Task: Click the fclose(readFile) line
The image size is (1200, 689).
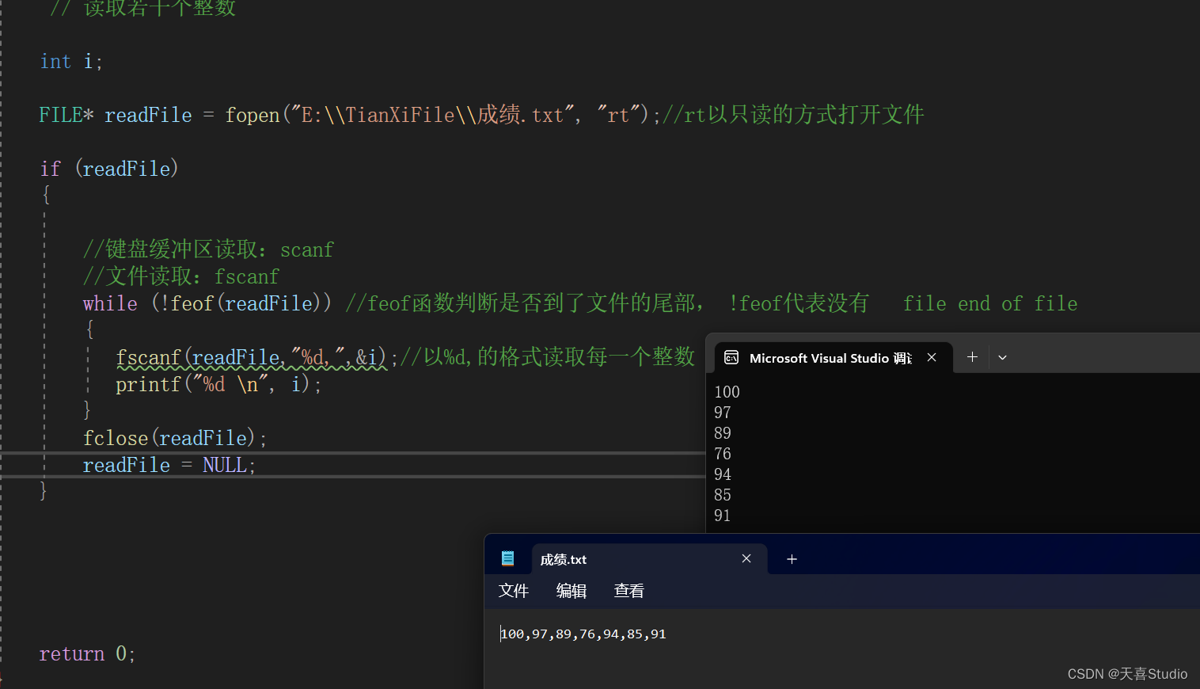Action: [x=175, y=438]
